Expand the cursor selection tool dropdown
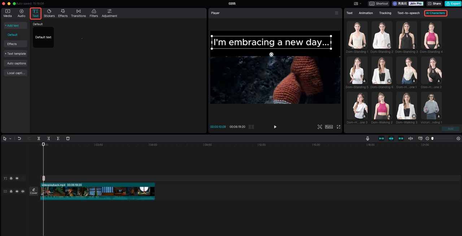462x236 pixels. coord(10,139)
